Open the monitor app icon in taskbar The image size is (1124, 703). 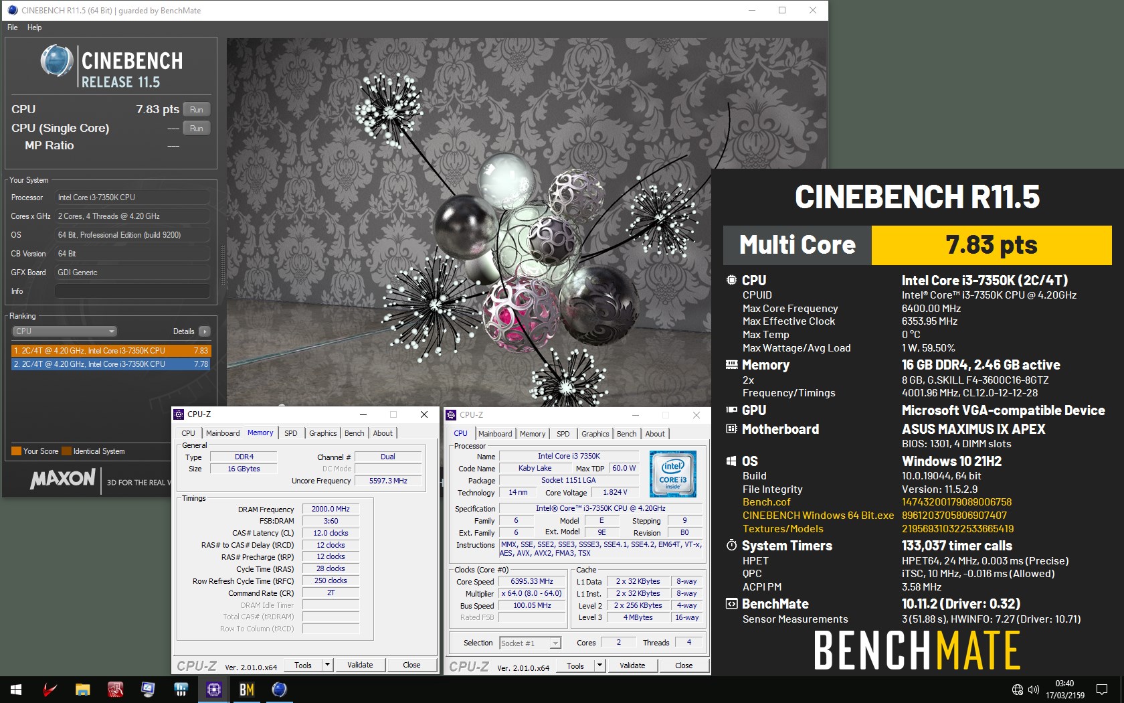[148, 690]
